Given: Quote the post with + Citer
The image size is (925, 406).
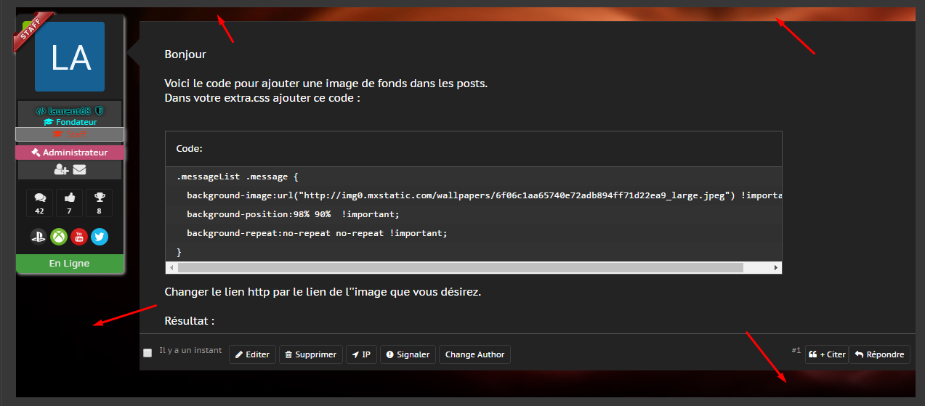Looking at the screenshot, I should click(826, 354).
